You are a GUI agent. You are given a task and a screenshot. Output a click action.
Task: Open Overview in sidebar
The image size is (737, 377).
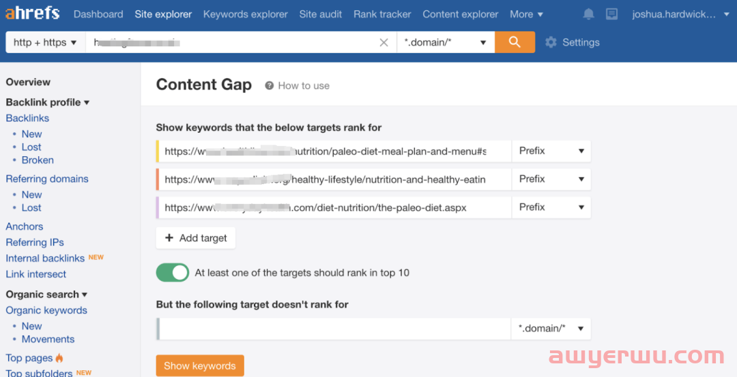pos(28,82)
